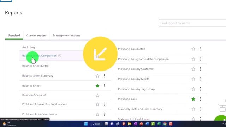This screenshot has width=226, height=127.
Task: Switch to the Custom reports tab
Action: (36, 35)
